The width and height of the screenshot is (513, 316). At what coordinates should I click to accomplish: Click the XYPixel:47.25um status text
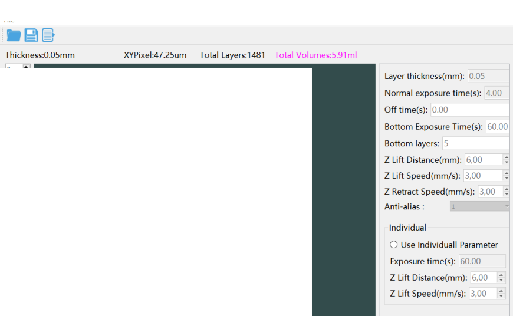(x=155, y=55)
